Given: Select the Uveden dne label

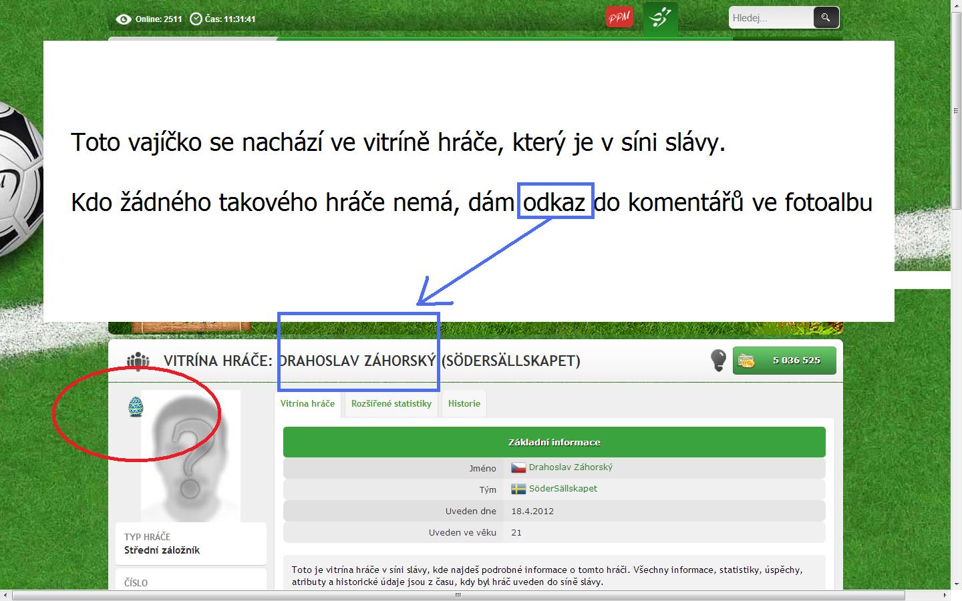Looking at the screenshot, I should pyautogui.click(x=471, y=512).
